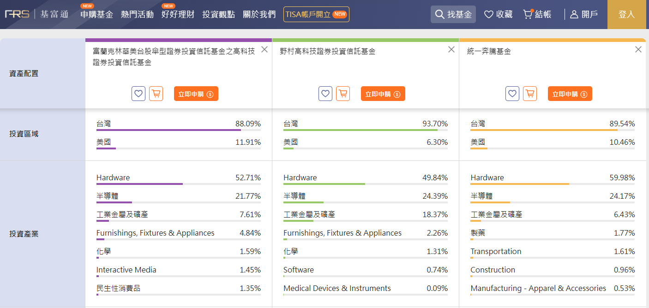This screenshot has width=649, height=308.
Task: Click 立即申購 for 統一奔騰基金
Action: (x=570, y=94)
